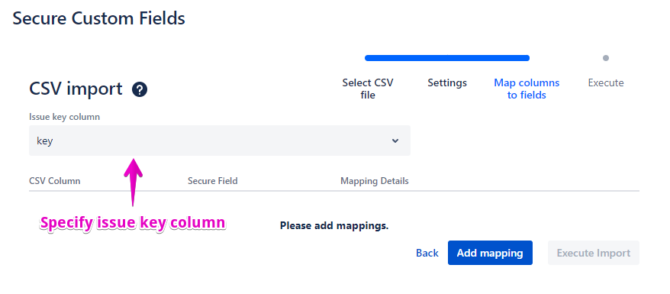670x294 pixels.
Task: Click the magenta arrow annotation
Action: [133, 182]
